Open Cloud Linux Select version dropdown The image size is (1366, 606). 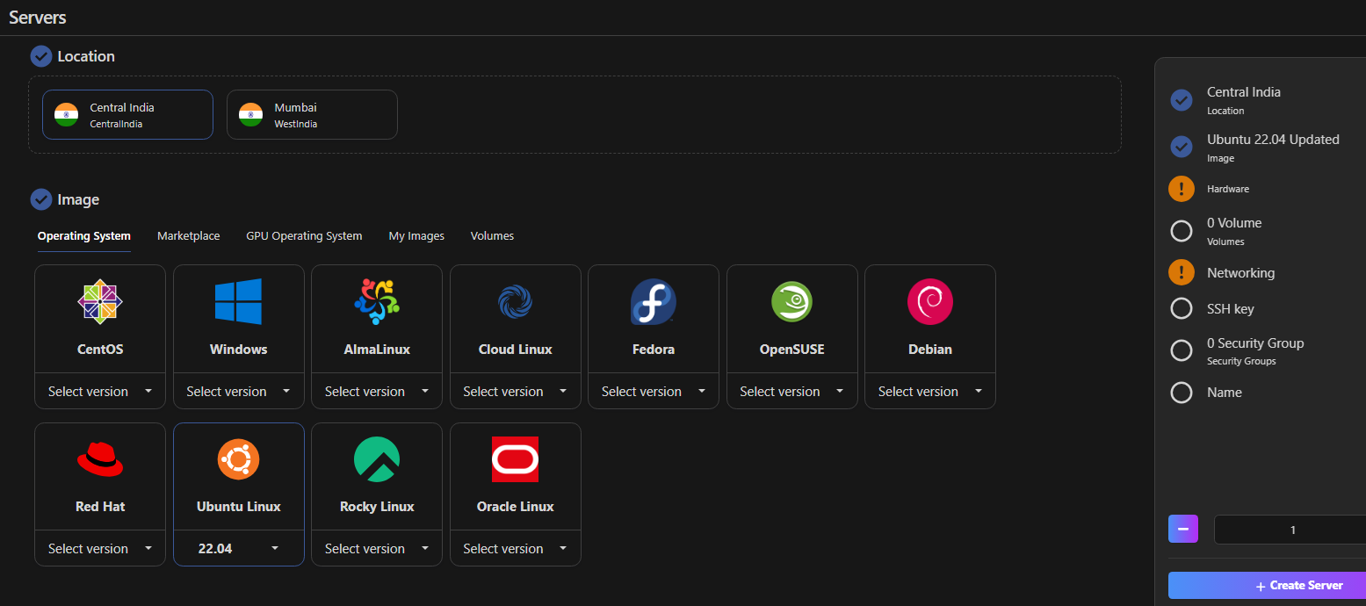[x=515, y=392]
